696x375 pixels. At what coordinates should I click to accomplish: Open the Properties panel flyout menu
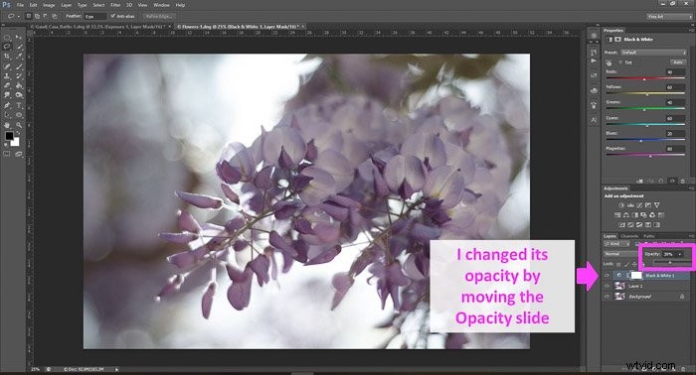(x=691, y=31)
